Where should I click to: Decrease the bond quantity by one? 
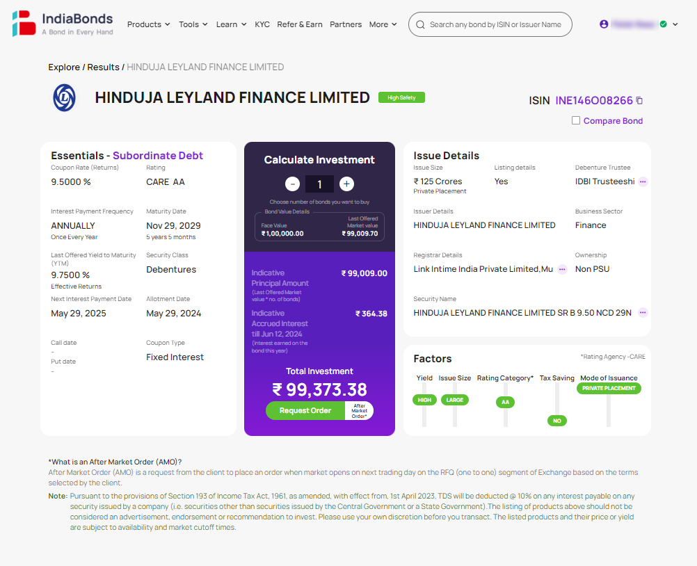292,184
